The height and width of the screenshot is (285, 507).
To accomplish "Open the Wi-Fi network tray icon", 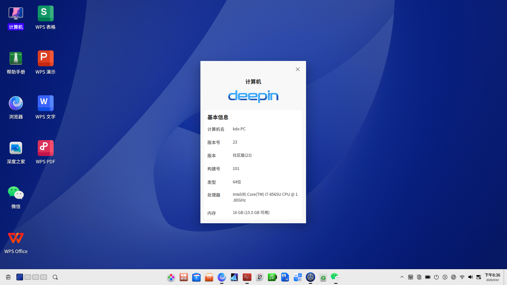I will 462,277.
